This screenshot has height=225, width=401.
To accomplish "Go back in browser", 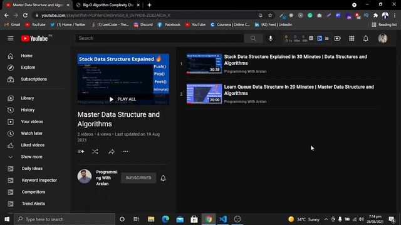I will click(x=6, y=15).
